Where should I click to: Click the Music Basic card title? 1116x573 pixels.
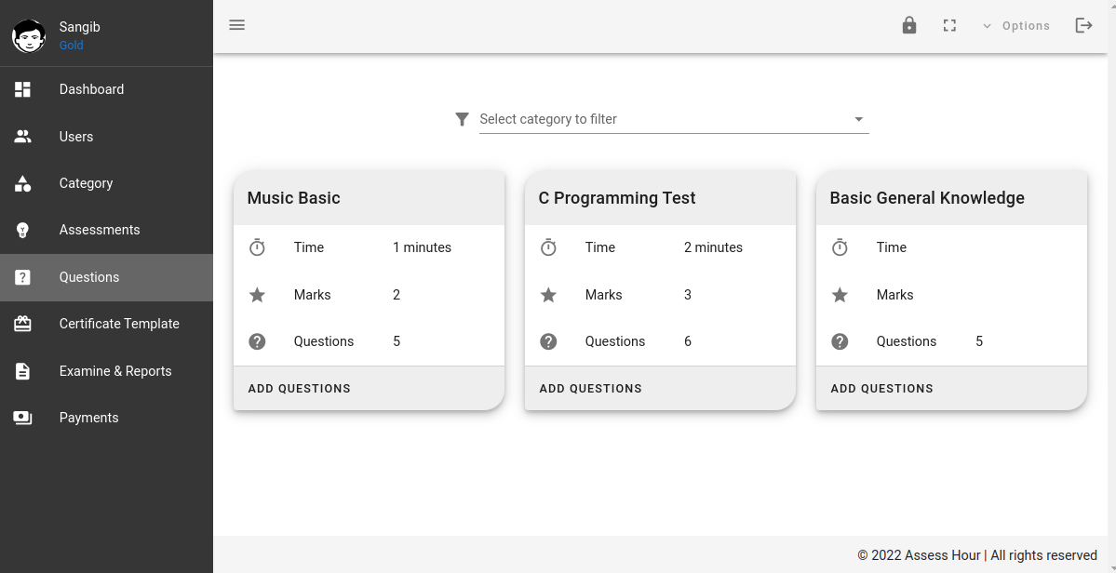294,198
